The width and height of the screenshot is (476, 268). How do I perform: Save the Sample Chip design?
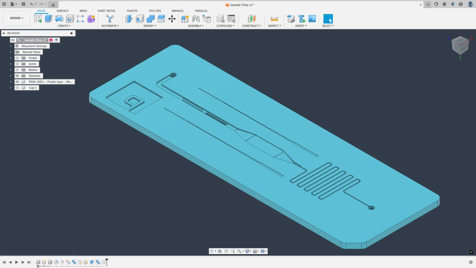[x=23, y=4]
